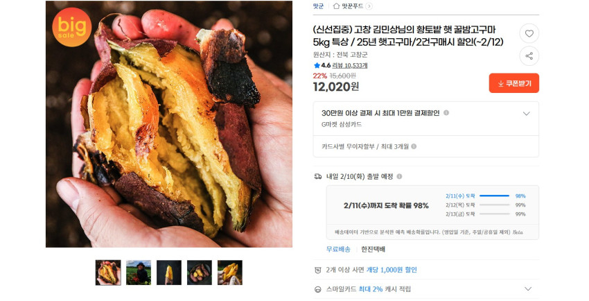The height and width of the screenshot is (301, 589).
Task: Click info icon beside 내일 2/10(화) 출발 예정
Action: click(399, 176)
